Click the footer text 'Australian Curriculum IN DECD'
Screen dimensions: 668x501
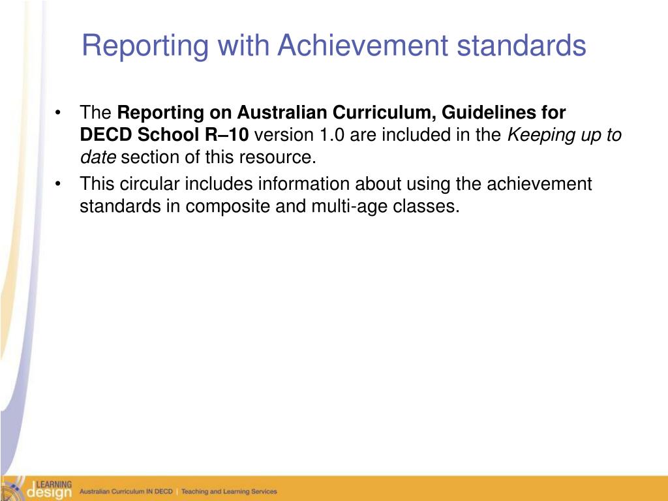(x=126, y=491)
